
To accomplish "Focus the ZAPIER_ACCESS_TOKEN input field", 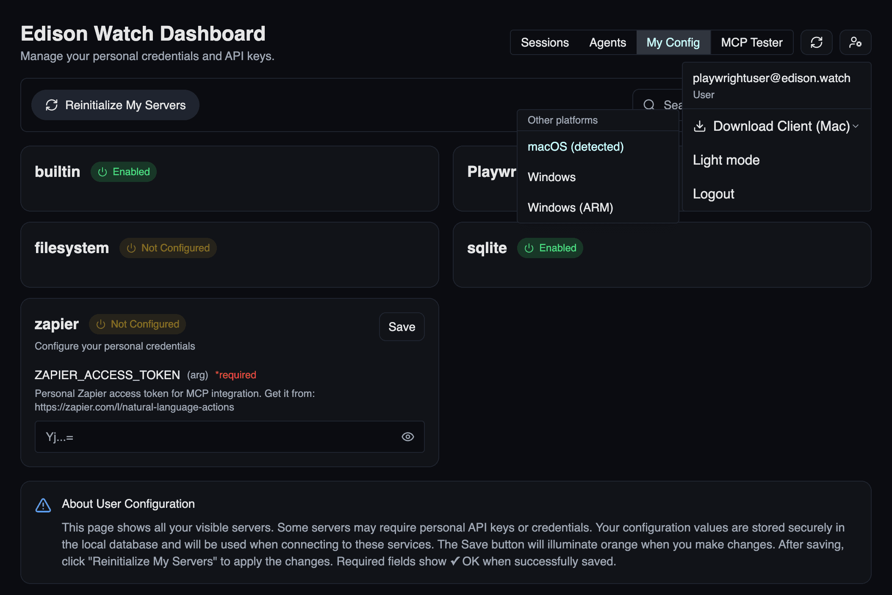I will tap(216, 437).
